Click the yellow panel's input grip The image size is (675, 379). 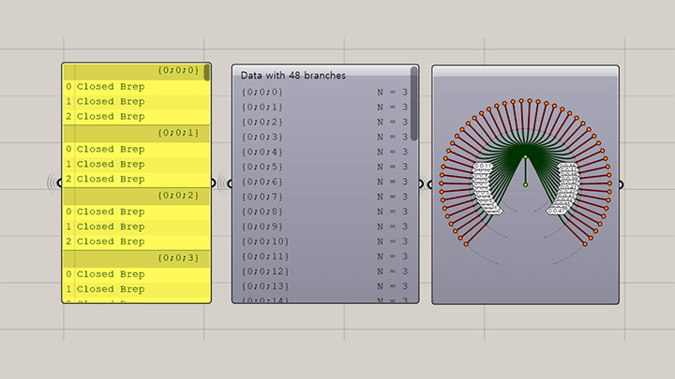pyautogui.click(x=60, y=183)
